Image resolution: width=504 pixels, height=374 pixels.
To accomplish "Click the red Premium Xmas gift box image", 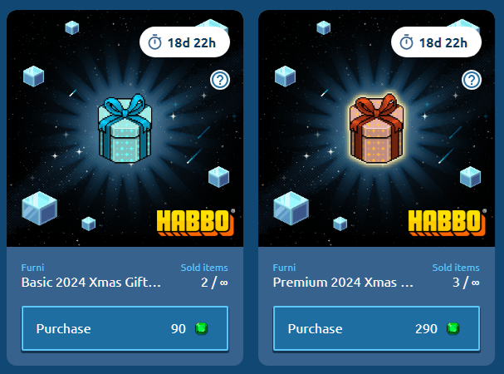I will tap(376, 129).
